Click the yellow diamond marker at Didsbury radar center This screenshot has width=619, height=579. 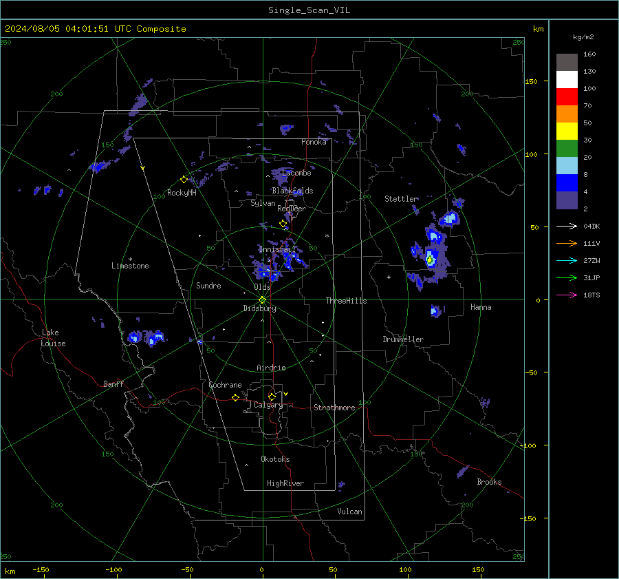click(x=263, y=299)
